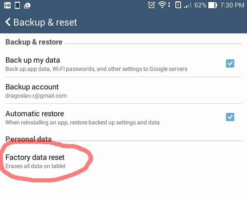The image size is (247, 201).
Task: Tap the cellular signal bars icon
Action: [188, 5]
